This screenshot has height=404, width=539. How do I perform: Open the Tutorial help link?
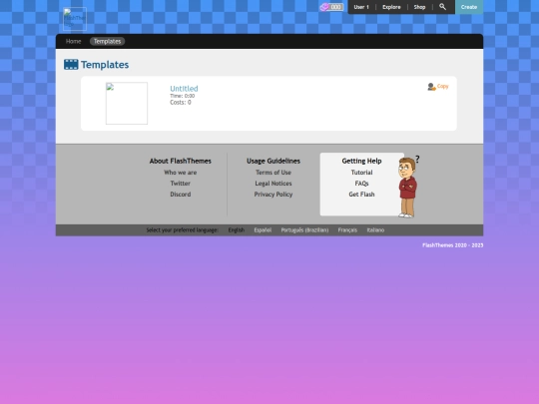tap(361, 173)
